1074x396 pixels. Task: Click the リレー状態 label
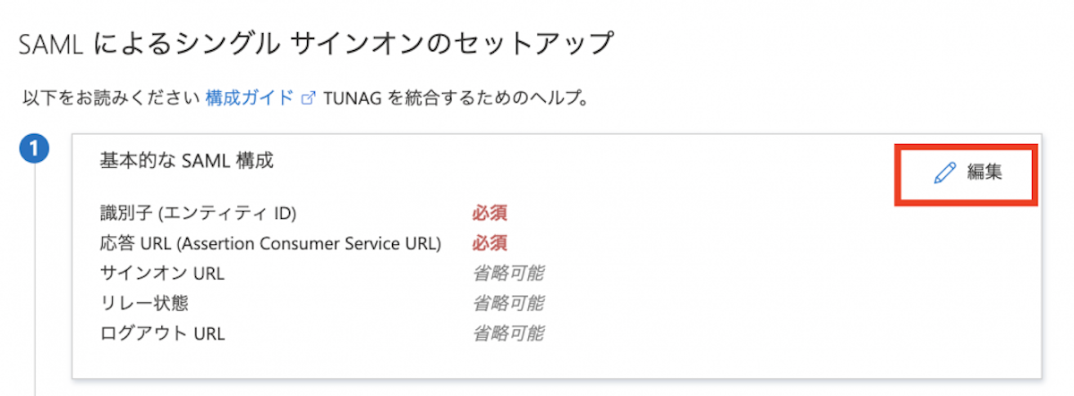[x=144, y=304]
